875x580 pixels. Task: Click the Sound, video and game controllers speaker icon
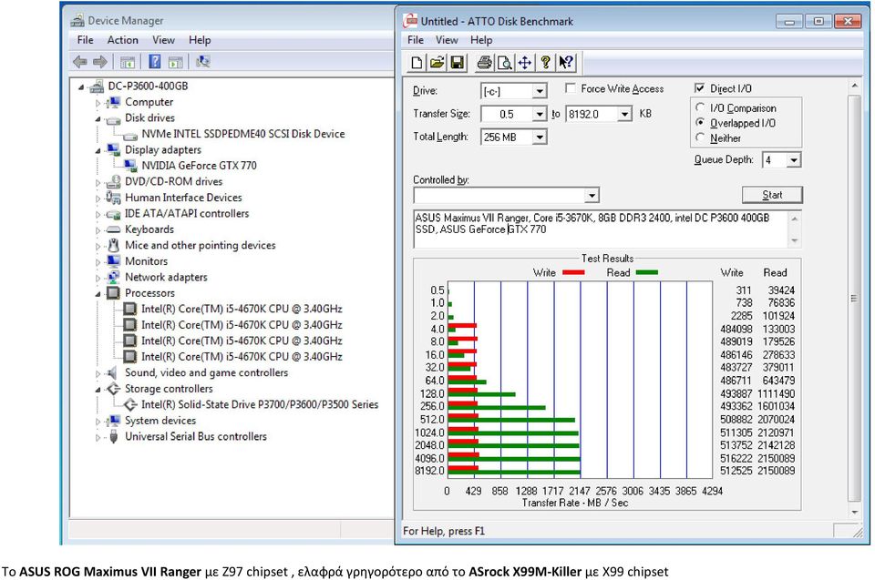point(113,372)
